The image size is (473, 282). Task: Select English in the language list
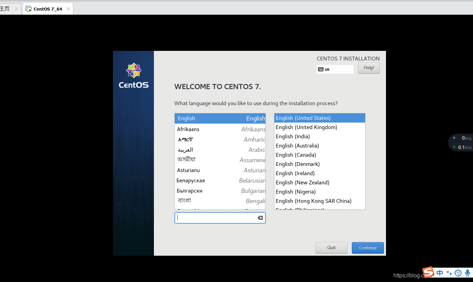(x=220, y=118)
